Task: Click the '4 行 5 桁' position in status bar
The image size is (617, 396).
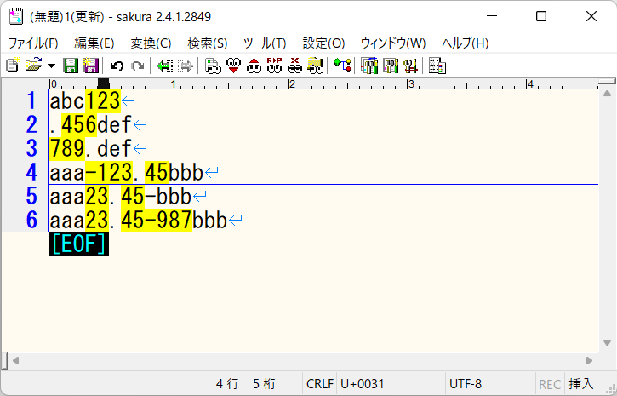Action: (x=246, y=383)
